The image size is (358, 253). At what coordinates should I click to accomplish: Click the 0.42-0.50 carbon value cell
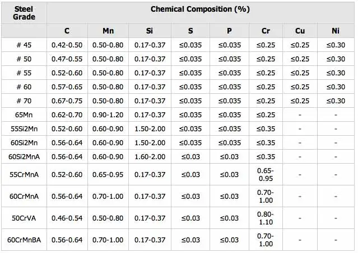(x=67, y=45)
